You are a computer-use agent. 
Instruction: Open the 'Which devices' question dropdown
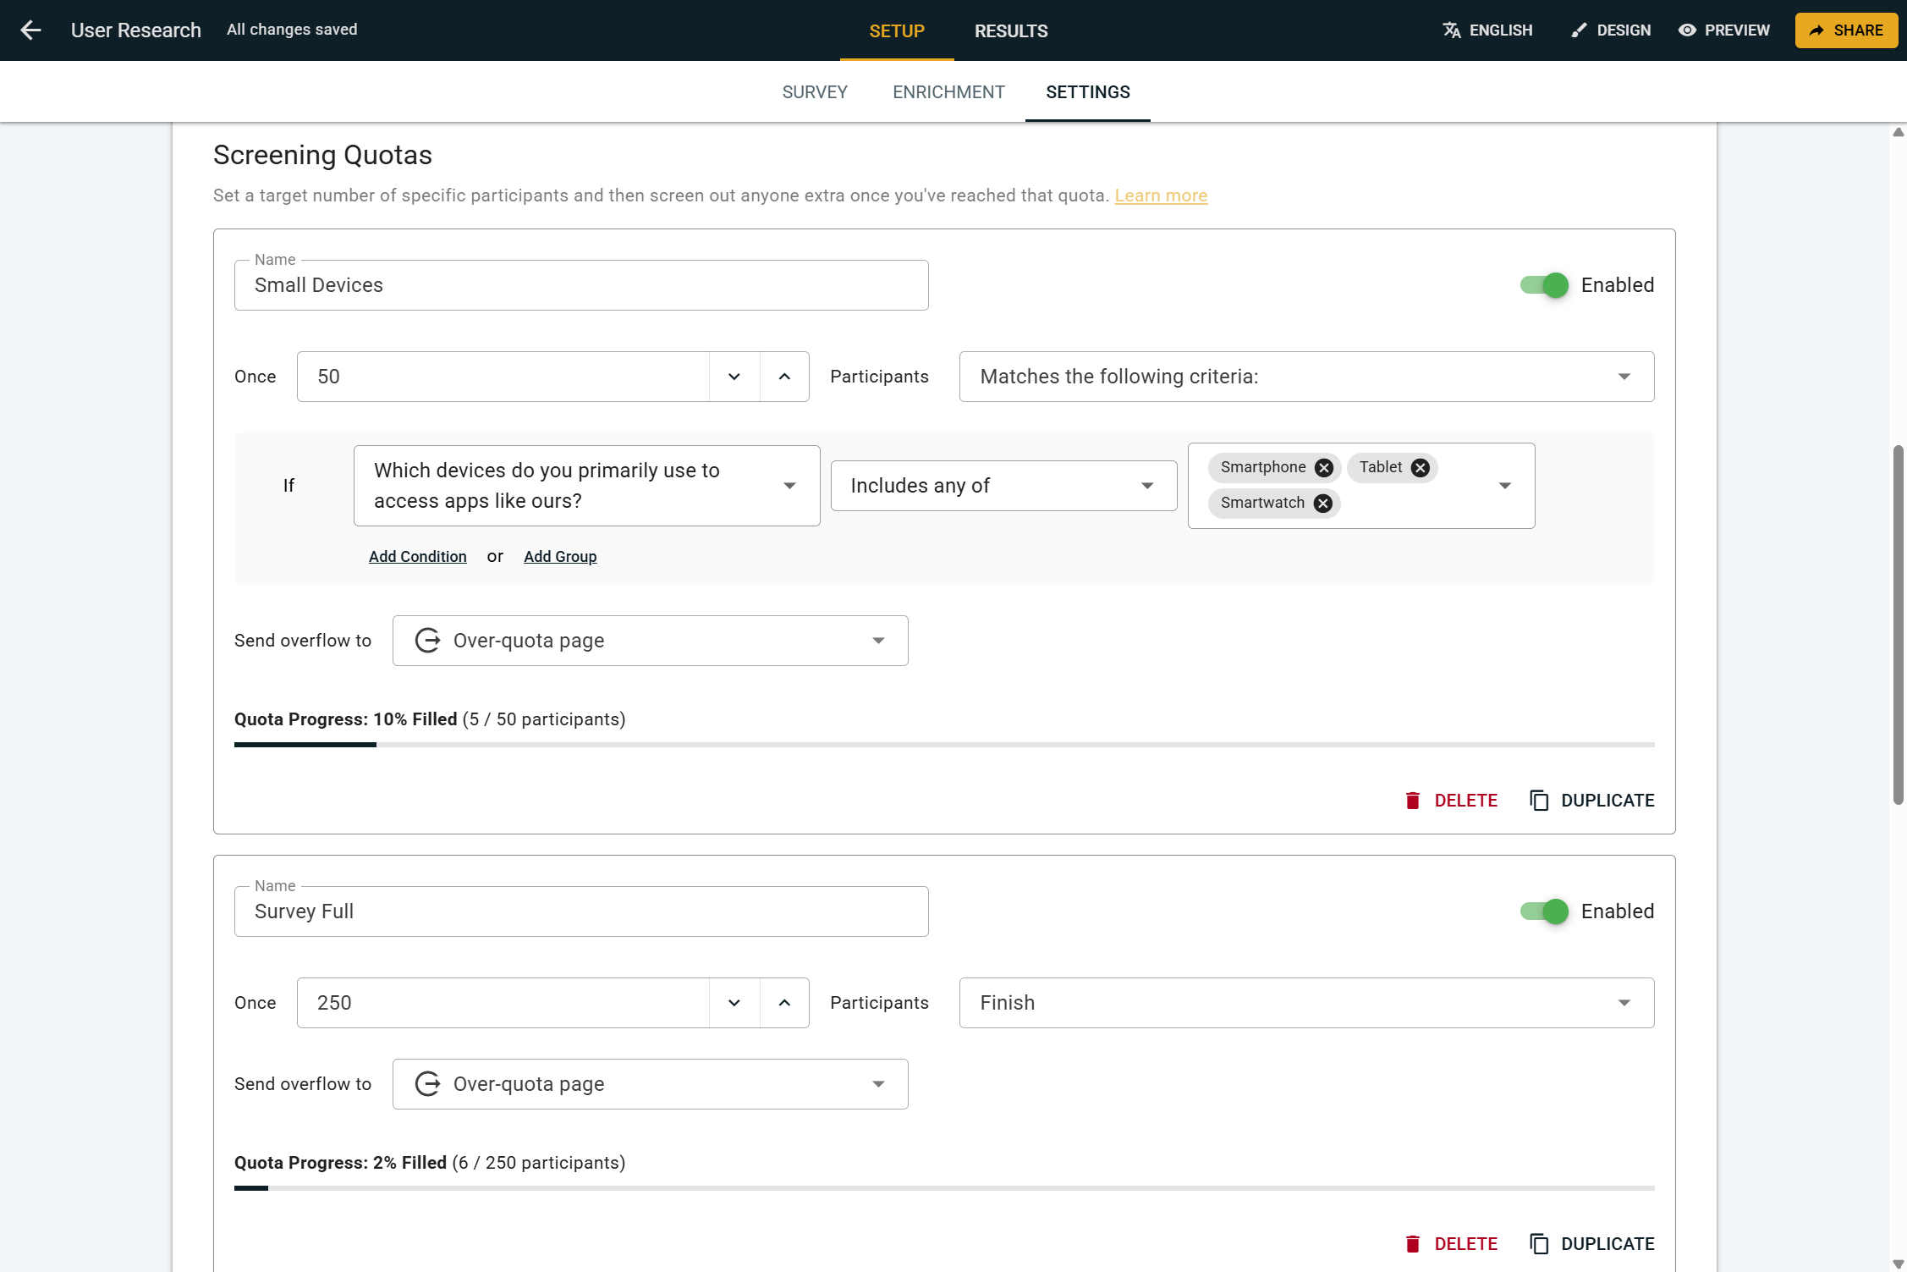586,486
